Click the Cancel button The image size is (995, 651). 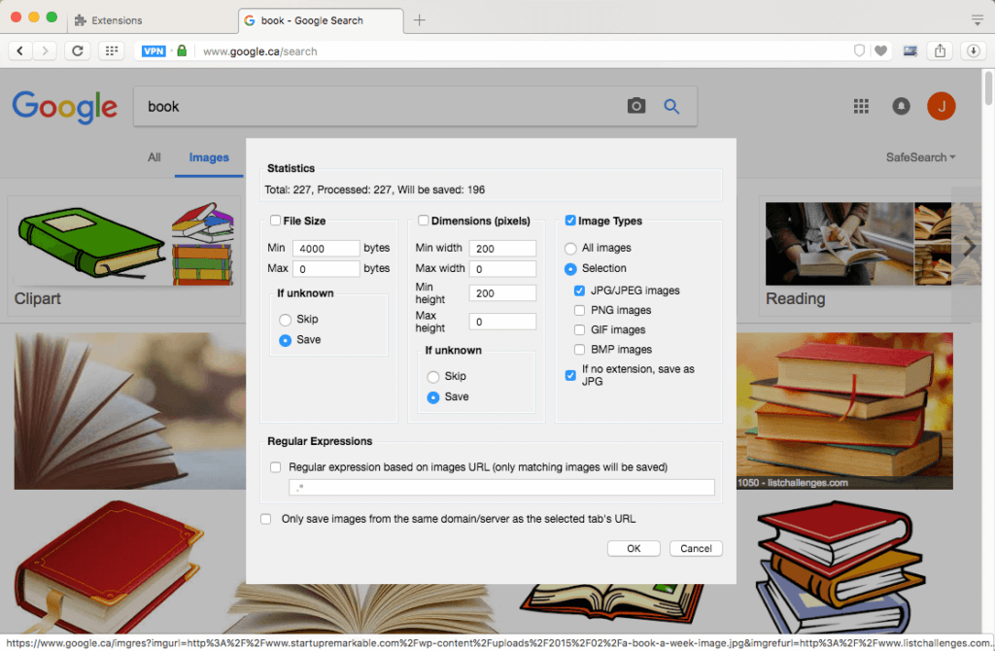pos(696,548)
